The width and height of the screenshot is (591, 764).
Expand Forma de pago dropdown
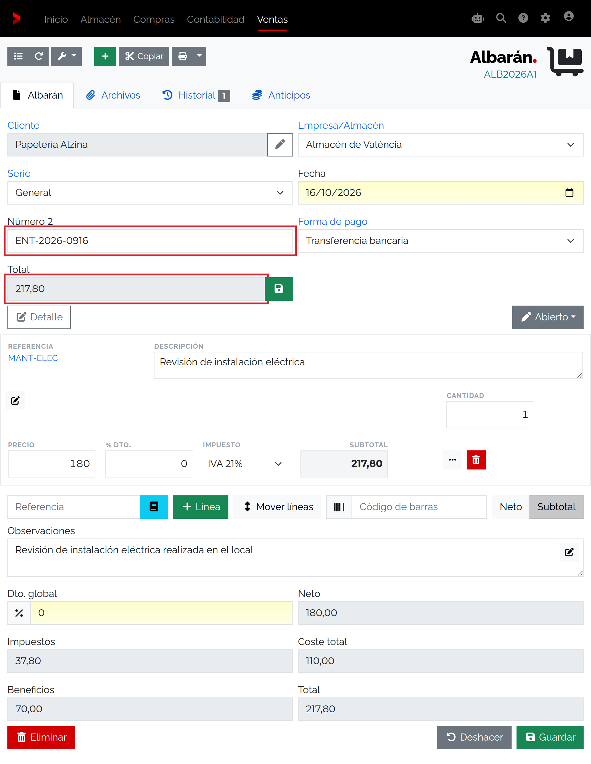pos(440,241)
